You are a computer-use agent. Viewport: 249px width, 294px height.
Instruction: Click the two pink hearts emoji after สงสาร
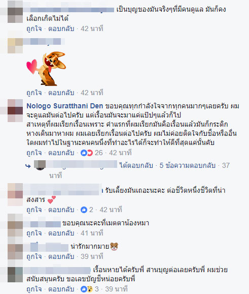pos(52,200)
